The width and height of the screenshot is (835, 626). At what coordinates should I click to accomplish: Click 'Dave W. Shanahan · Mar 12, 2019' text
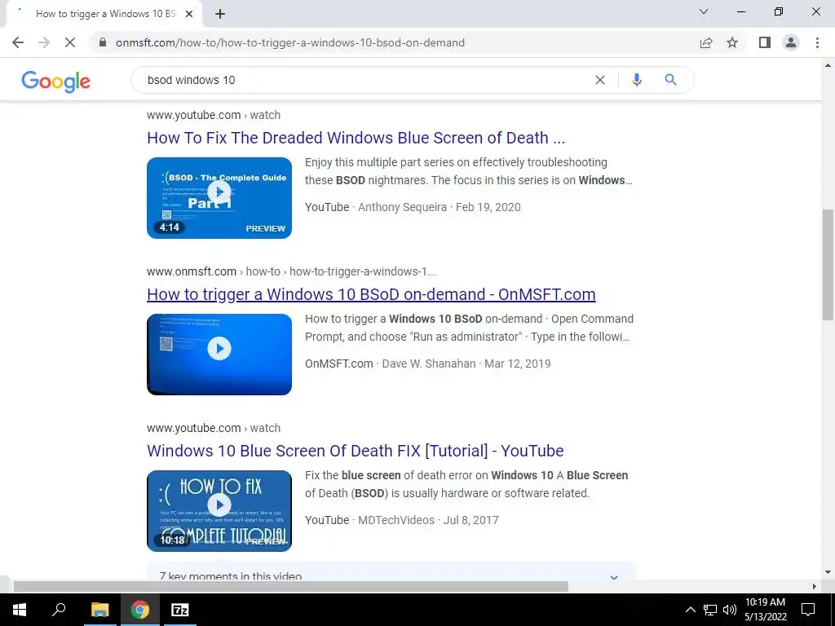coord(466,364)
